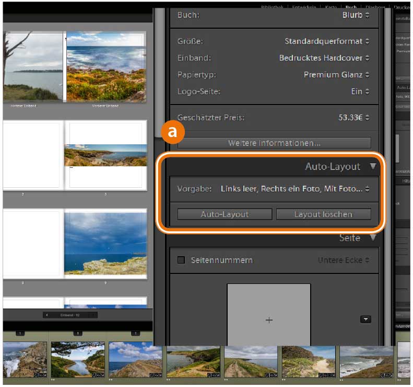413x387 pixels.
Task: Click star rating below river inlet thumbnail
Action: [x=53, y=380]
